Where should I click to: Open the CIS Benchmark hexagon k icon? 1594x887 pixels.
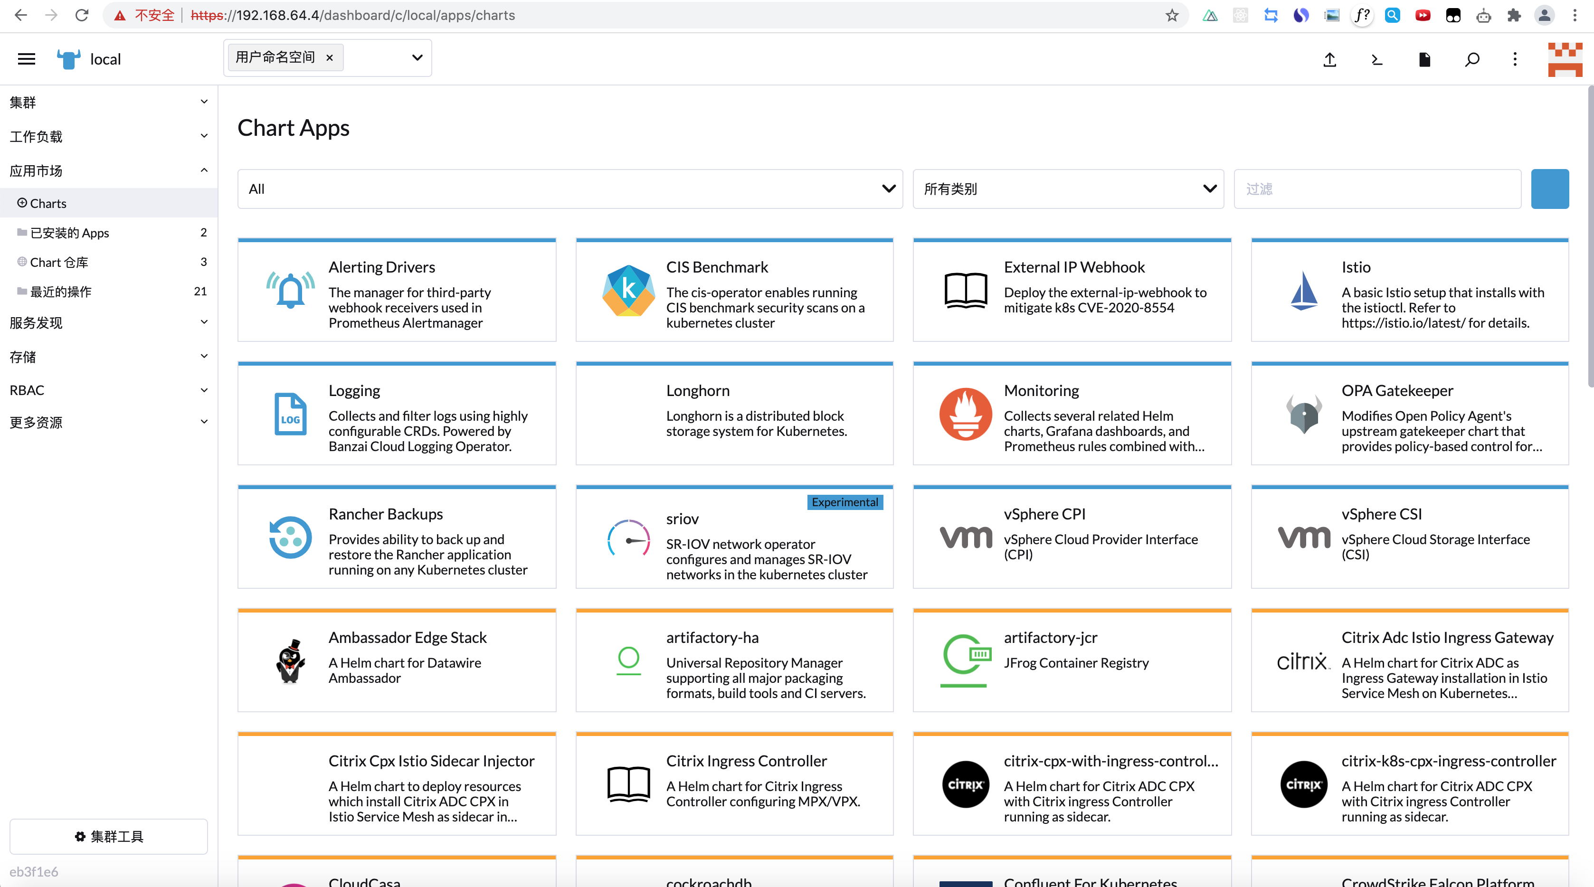[x=628, y=290]
